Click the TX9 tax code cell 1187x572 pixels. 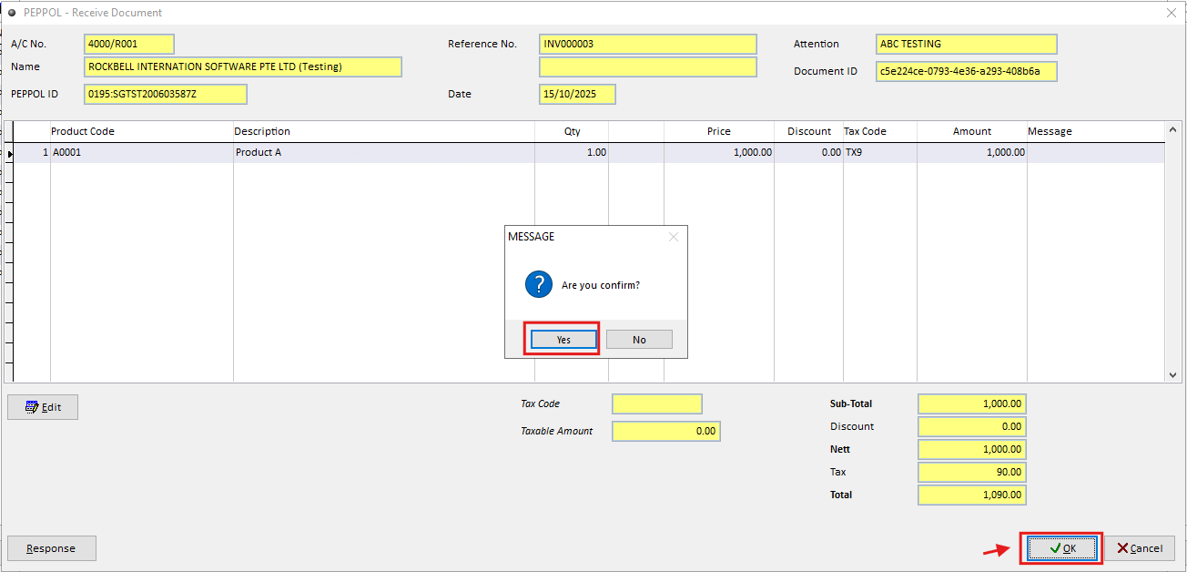[880, 153]
